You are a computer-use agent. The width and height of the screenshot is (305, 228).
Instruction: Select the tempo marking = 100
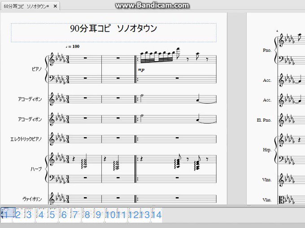point(73,46)
